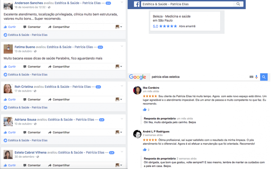Image resolution: width=273 pixels, height=169 pixels.
Task: Click Anderson Sanches' profile thumbnail
Action: [8, 5]
